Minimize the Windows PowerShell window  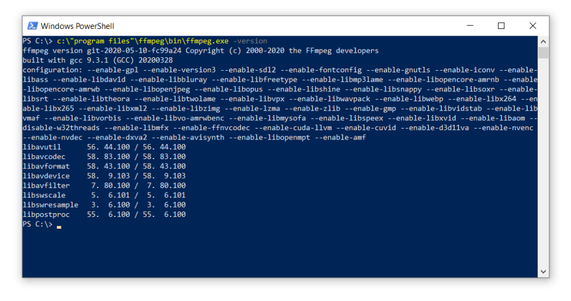(x=470, y=26)
